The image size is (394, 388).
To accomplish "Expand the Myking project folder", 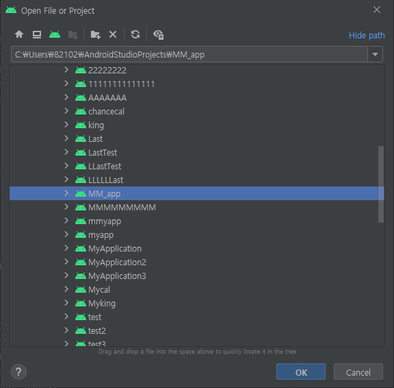I will [x=66, y=303].
